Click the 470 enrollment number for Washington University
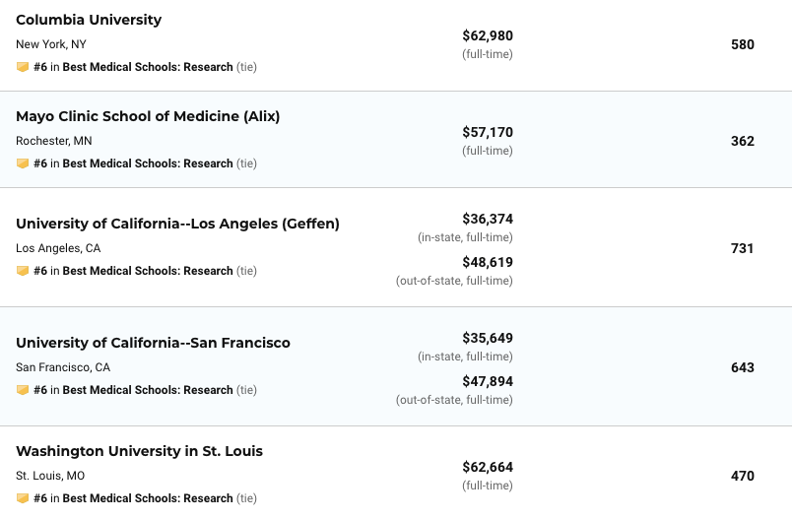The height and width of the screenshot is (520, 792). tap(743, 476)
